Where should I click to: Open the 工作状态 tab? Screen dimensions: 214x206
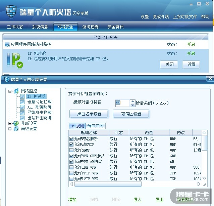[15, 27]
